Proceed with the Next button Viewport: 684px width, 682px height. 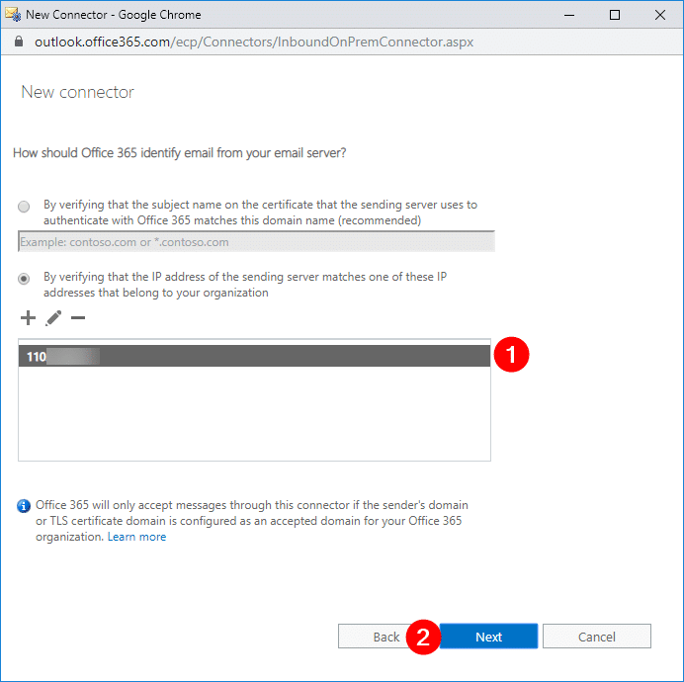tap(488, 637)
